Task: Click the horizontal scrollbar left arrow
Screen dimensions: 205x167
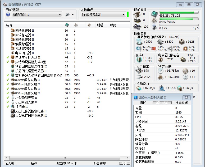Action: (x=7, y=158)
